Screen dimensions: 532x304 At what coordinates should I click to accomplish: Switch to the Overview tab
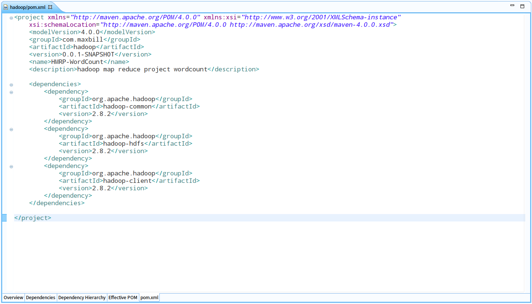click(13, 298)
